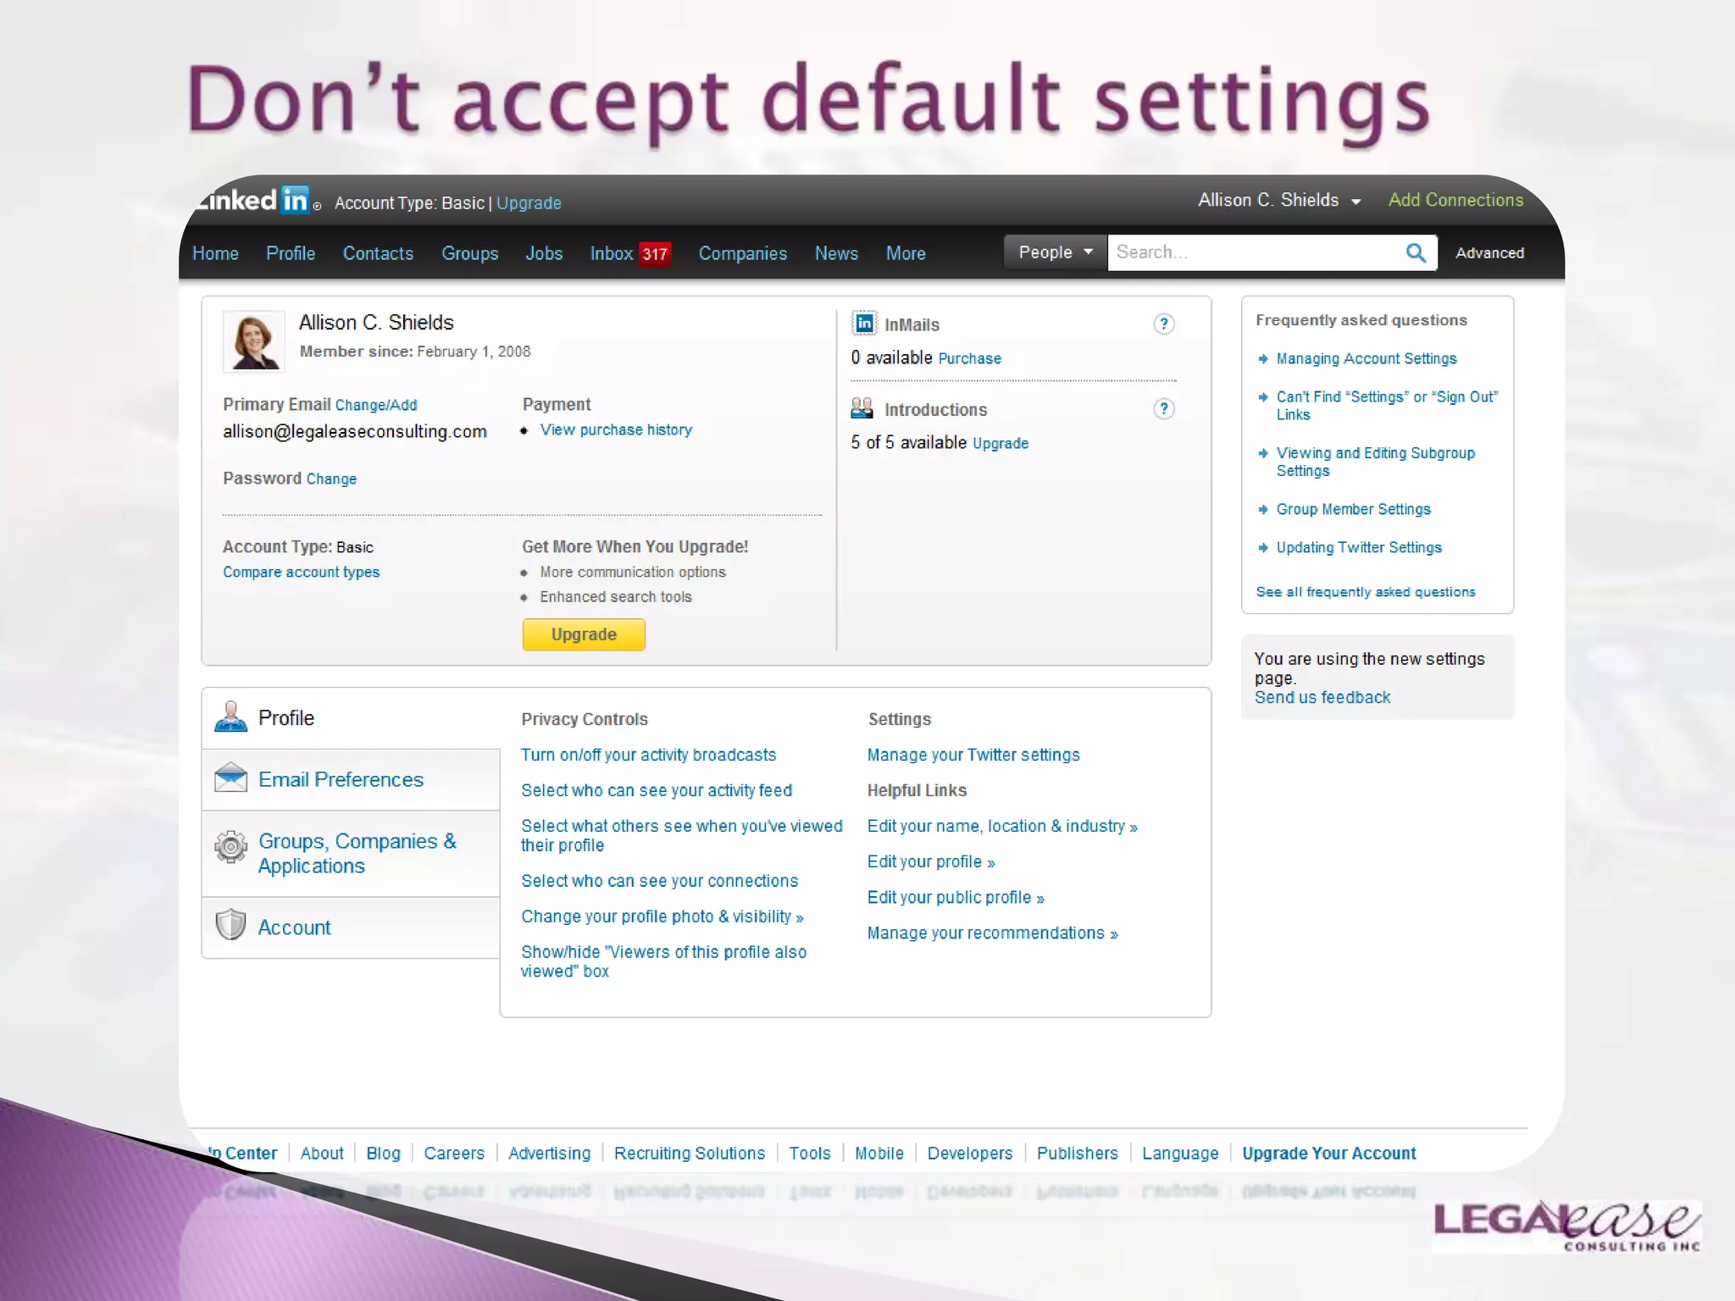Click the red Inbox 317 badge

(654, 254)
